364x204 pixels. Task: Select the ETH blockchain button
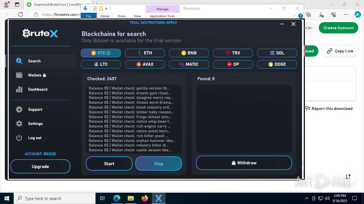pyautogui.click(x=145, y=53)
